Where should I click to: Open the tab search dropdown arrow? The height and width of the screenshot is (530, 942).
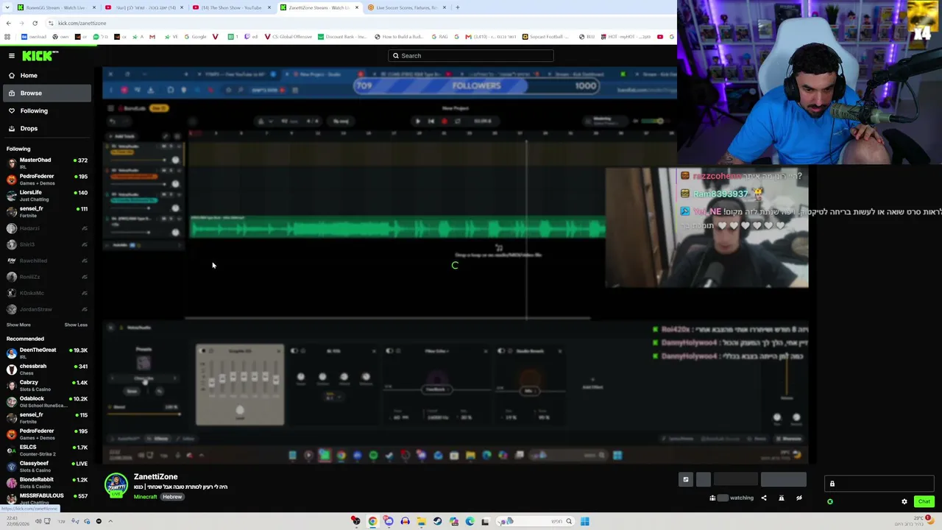coord(7,7)
